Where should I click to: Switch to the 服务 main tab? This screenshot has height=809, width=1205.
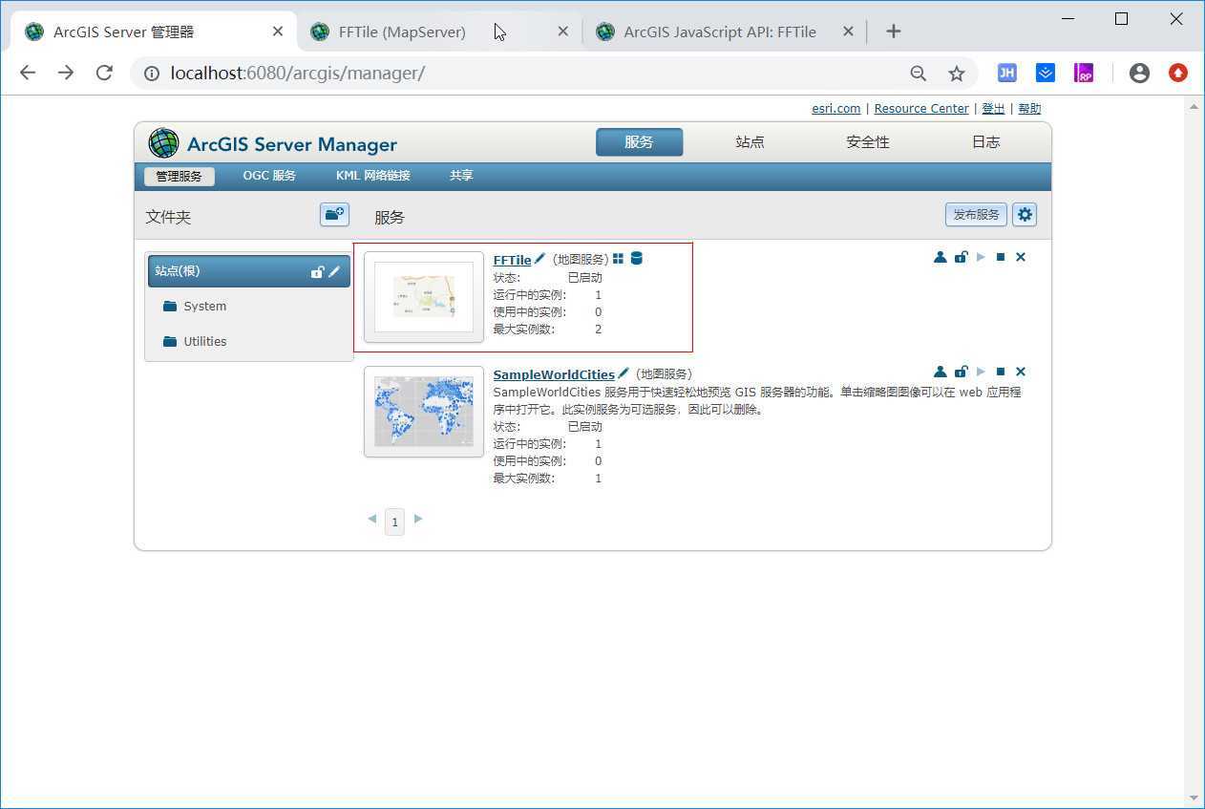pyautogui.click(x=639, y=142)
